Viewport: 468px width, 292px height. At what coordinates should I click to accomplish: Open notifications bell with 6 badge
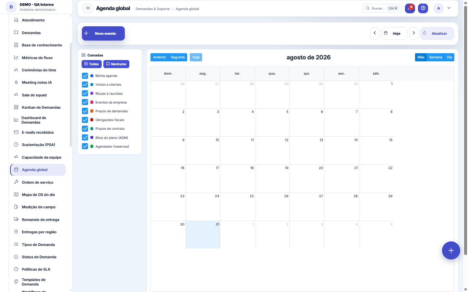410,8
